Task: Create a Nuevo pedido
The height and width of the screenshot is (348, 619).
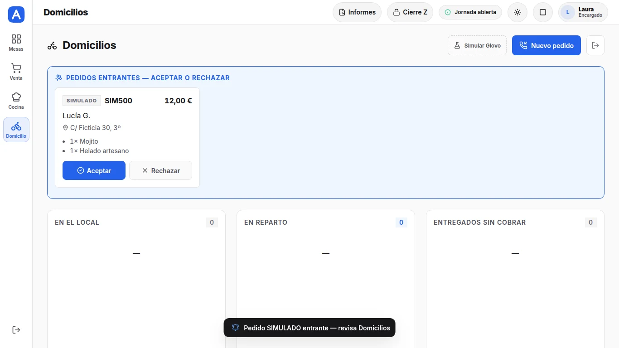Action: coord(546,45)
